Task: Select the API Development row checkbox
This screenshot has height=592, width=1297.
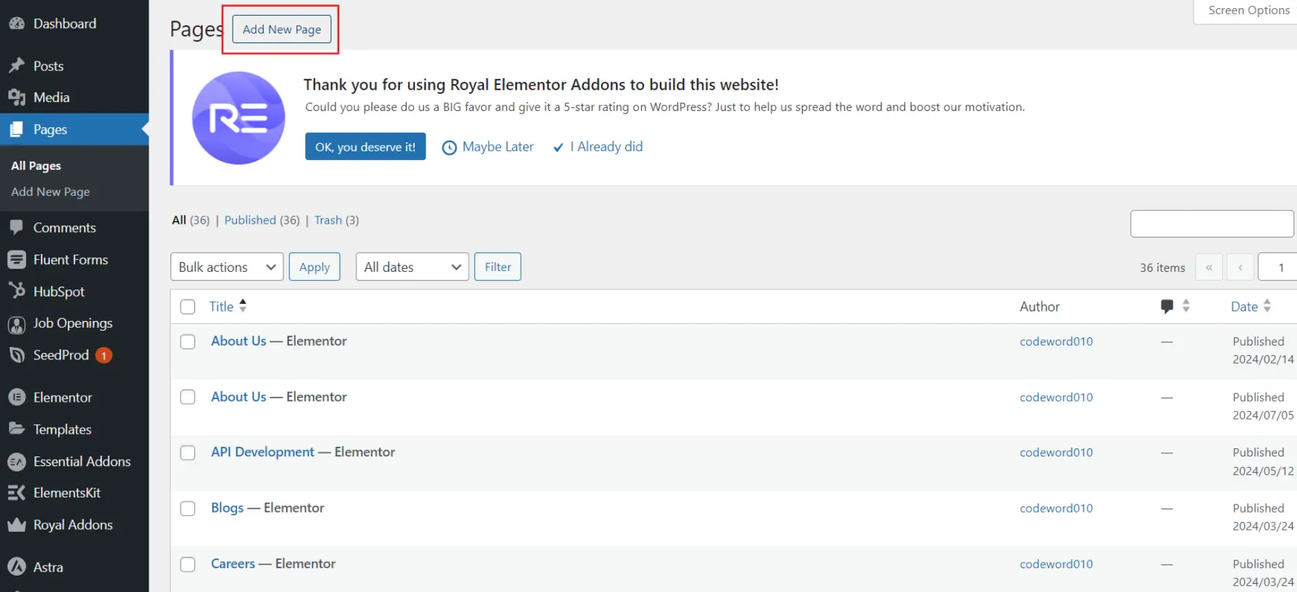Action: [x=188, y=452]
